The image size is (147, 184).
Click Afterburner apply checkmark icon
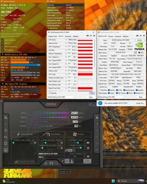(57, 163)
